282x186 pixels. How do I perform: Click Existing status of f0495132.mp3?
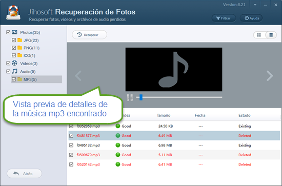point(245,145)
